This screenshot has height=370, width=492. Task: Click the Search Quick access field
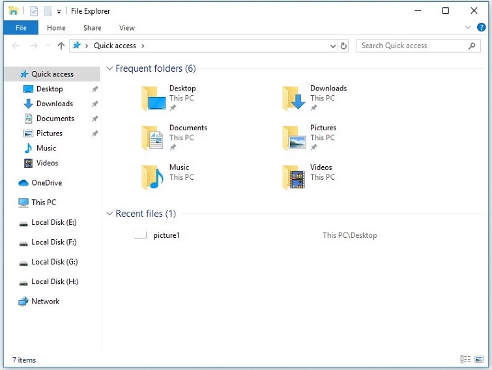click(418, 46)
